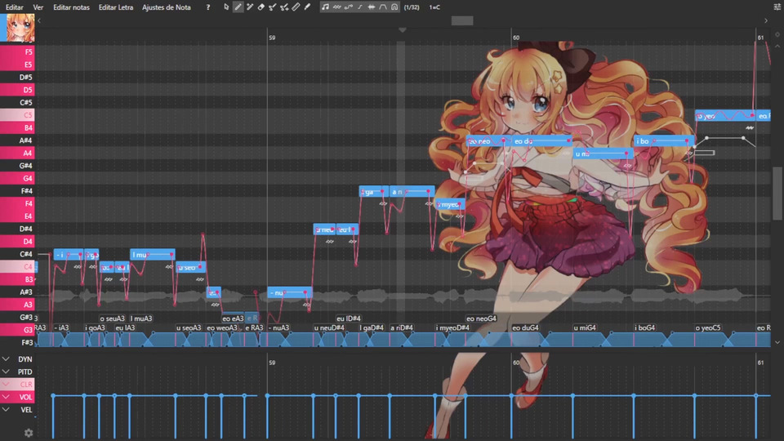This screenshot has width=784, height=441.
Task: Play the G4 piano key
Action: (x=17, y=178)
